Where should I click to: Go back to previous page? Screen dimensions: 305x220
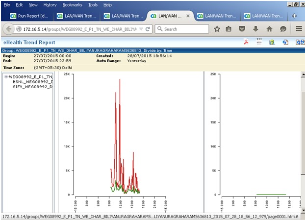tap(8, 29)
